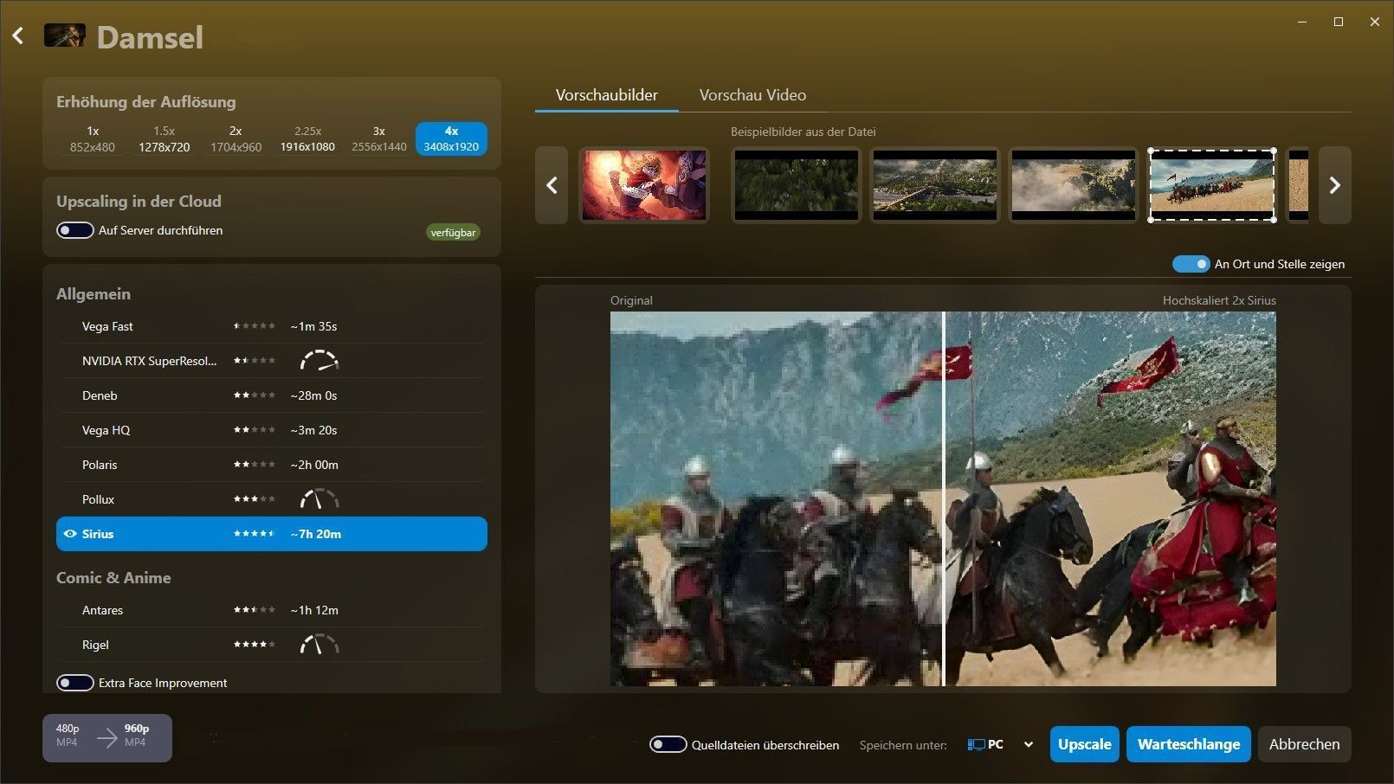Enable Extra Face Improvement toggle

(x=75, y=683)
